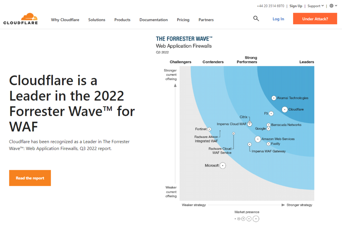This screenshot has width=342, height=226.
Task: Click the F5 marker in chart
Action: coord(271,114)
